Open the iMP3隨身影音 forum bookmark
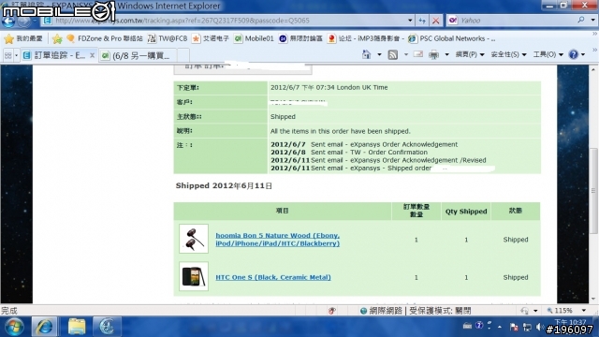Screen dimensions: 599x337 click(x=366, y=38)
